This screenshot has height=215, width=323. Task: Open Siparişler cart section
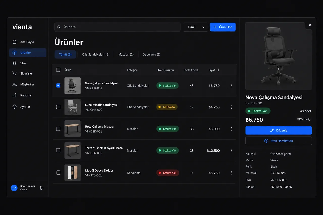[x=28, y=74]
